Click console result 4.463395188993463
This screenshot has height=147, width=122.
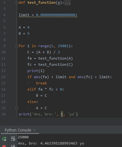point(59,143)
